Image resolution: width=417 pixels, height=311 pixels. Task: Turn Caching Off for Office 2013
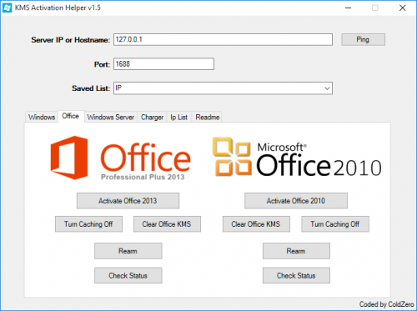click(x=88, y=224)
